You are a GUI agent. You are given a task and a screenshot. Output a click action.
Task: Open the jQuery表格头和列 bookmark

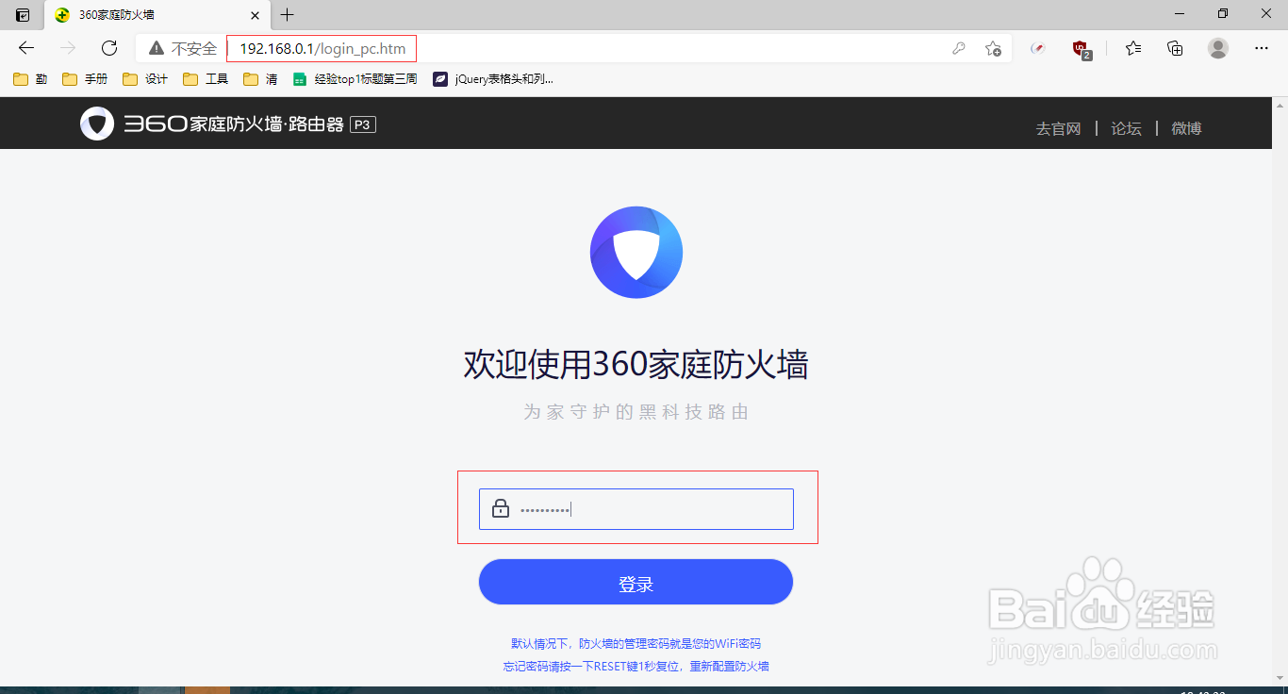tap(493, 79)
